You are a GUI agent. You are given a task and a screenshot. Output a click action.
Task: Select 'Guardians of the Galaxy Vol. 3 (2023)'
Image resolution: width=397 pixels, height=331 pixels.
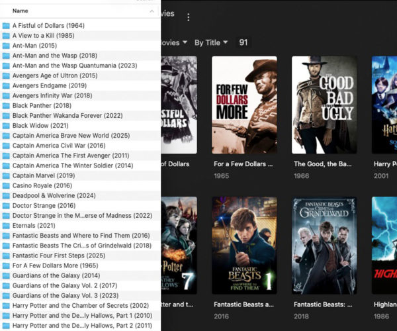pyautogui.click(x=80, y=295)
